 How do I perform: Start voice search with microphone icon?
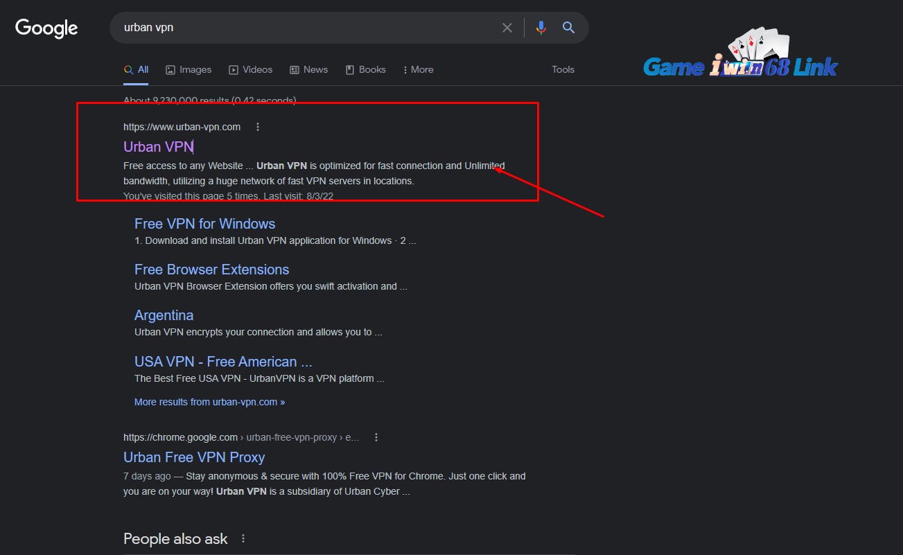pos(541,28)
